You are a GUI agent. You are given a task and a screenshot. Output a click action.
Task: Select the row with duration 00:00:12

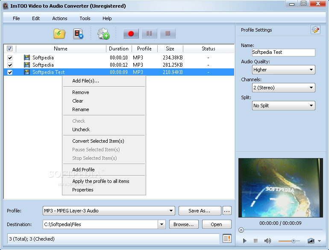tap(119, 65)
